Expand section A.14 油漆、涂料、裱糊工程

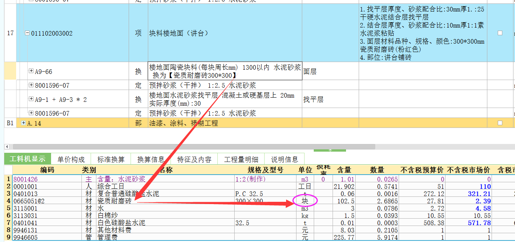pyautogui.click(x=23, y=123)
